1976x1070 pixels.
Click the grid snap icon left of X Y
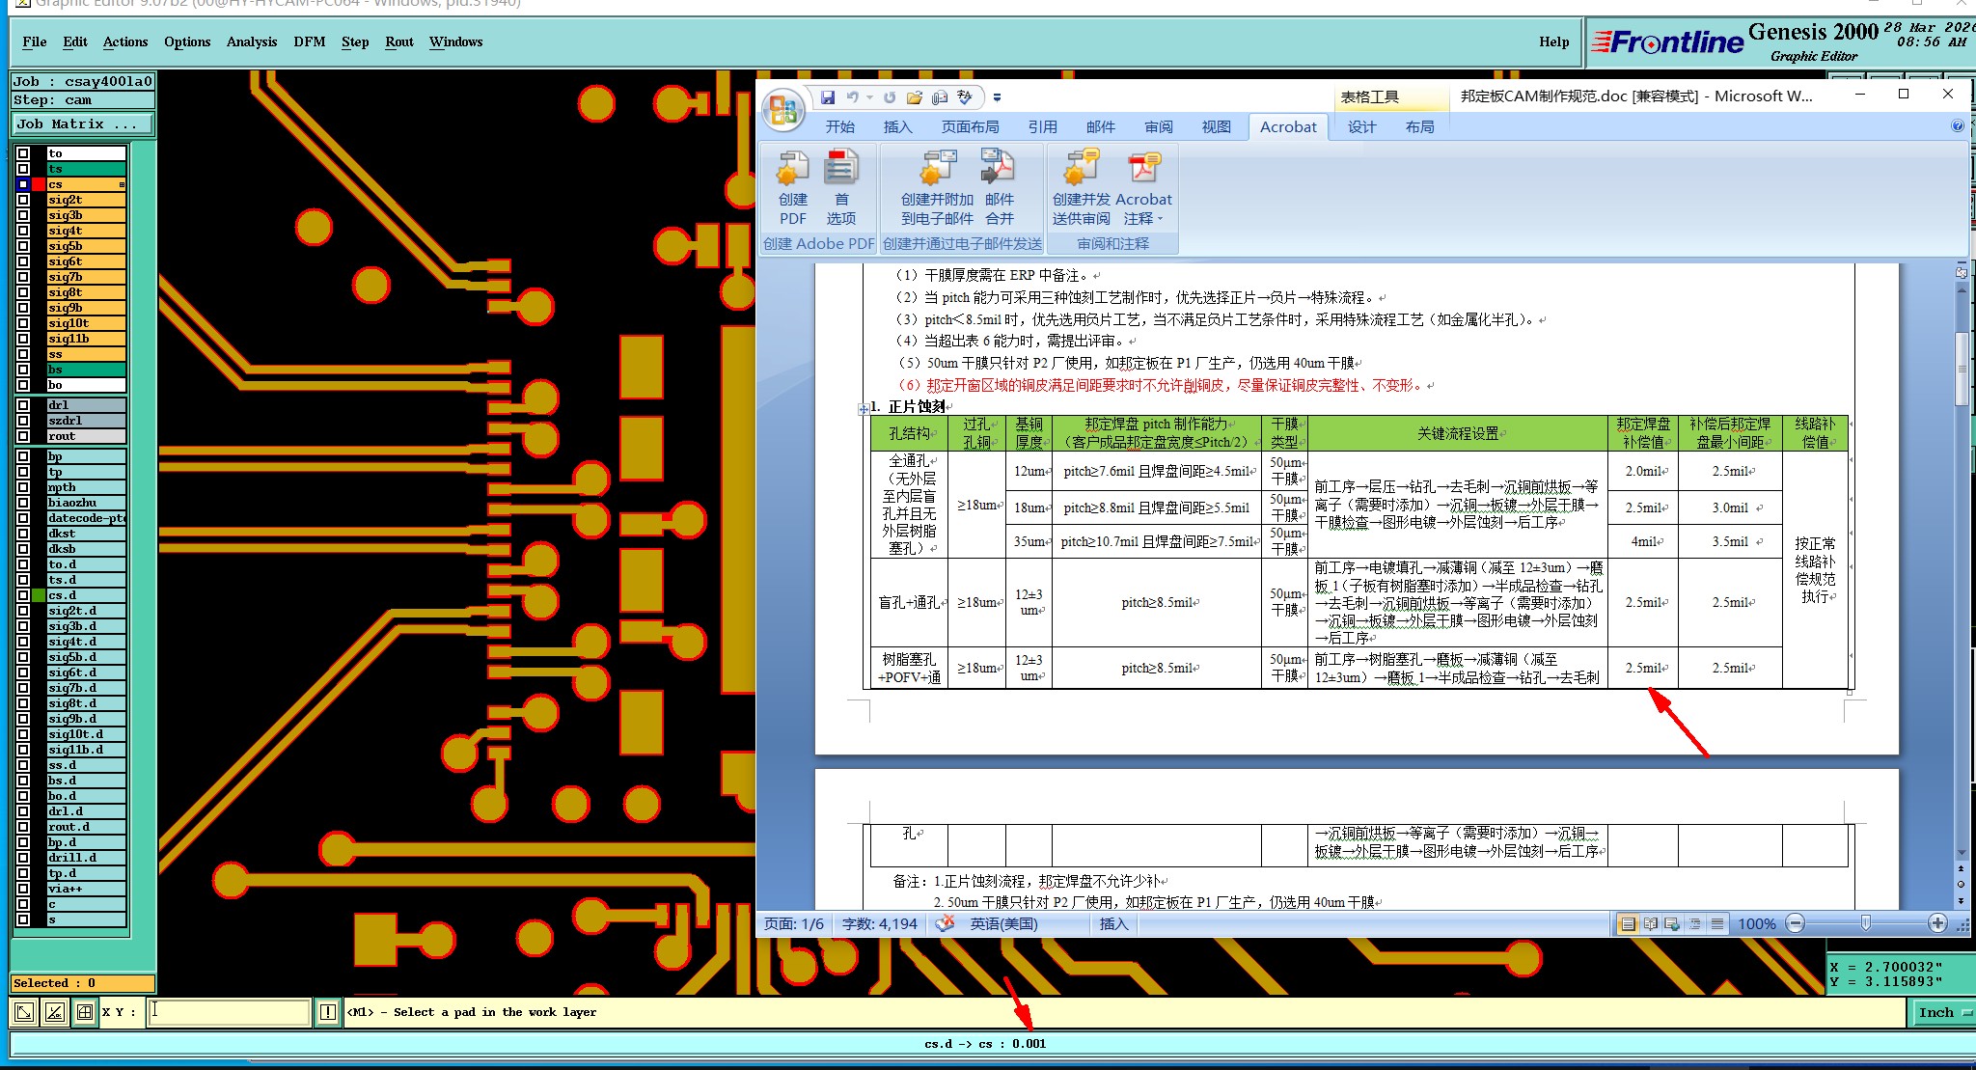click(x=85, y=1012)
